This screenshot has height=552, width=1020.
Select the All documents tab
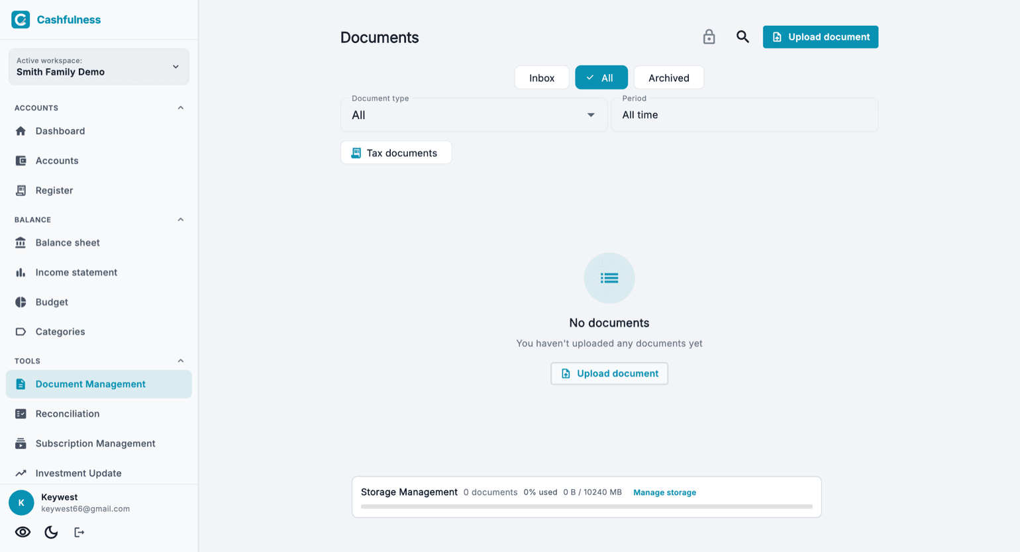601,77
